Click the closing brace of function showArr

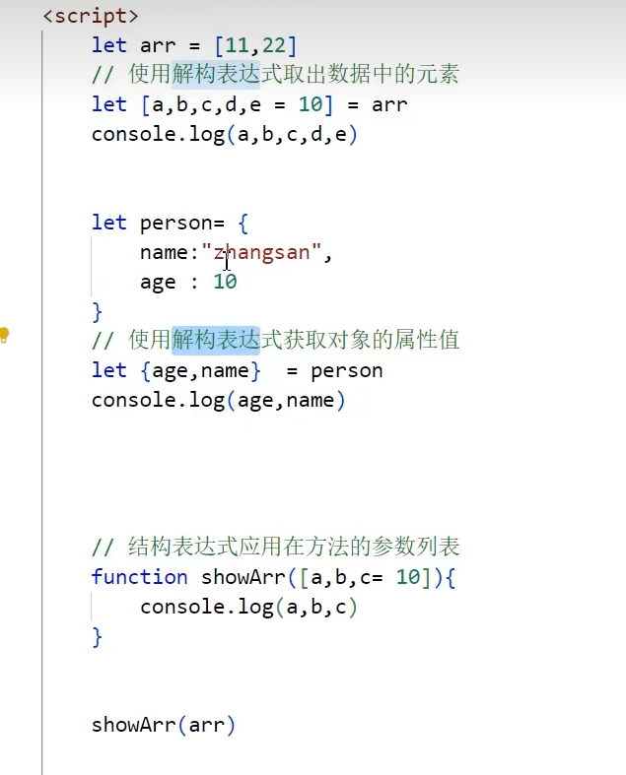coord(97,636)
